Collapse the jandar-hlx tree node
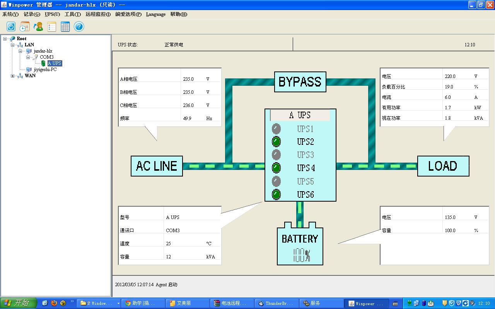The height and width of the screenshot is (309, 495). pyautogui.click(x=20, y=51)
